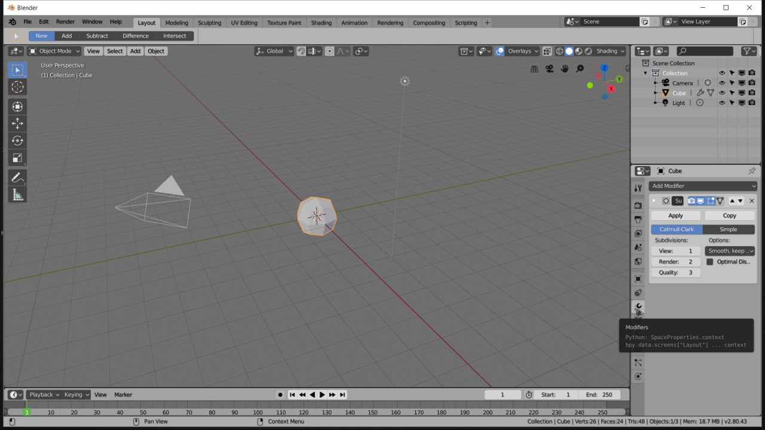
Task: Open the Scene properties tab
Action: (x=638, y=247)
